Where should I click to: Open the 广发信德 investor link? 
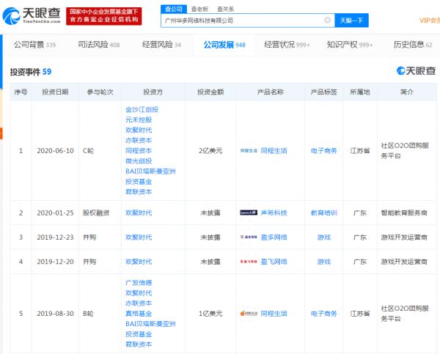(139, 282)
